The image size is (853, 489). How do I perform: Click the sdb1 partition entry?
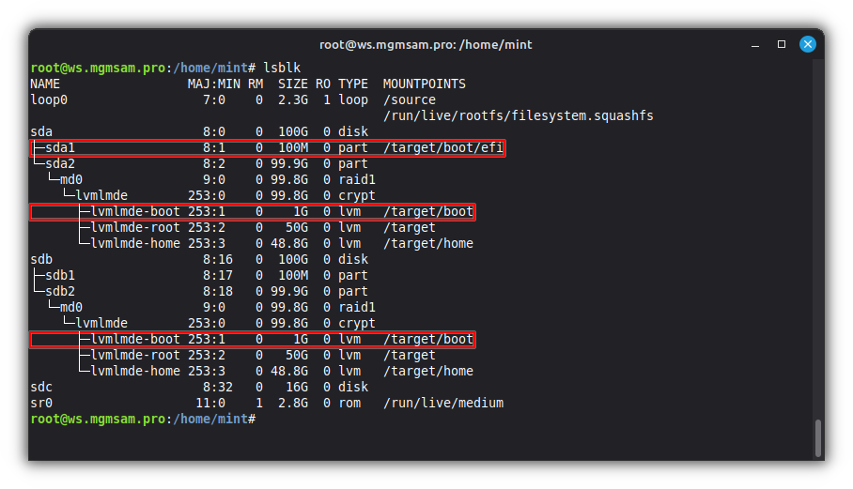pos(59,275)
